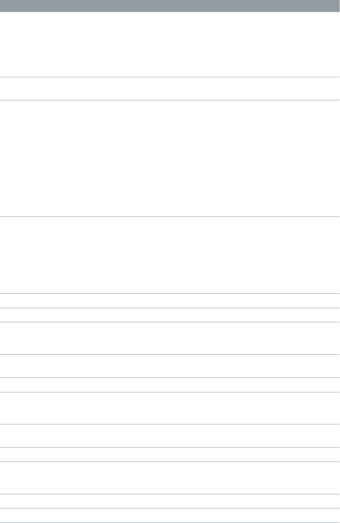This screenshot has height=523, width=340.
Task: Click the left end of the gray header bar
Action: [x=5, y=6]
